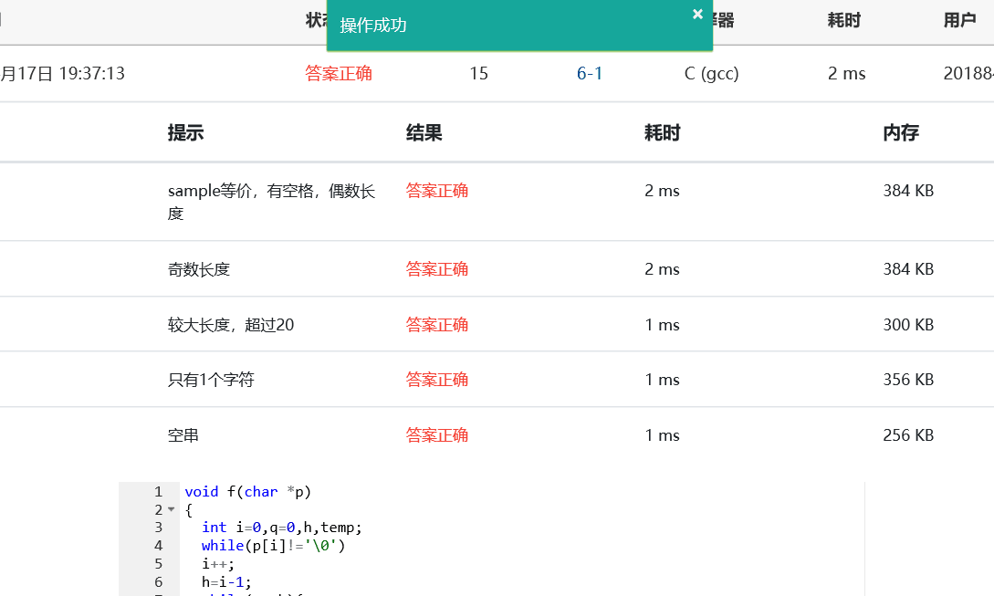Select the 奇数长度 test case hint

pyautogui.click(x=198, y=269)
